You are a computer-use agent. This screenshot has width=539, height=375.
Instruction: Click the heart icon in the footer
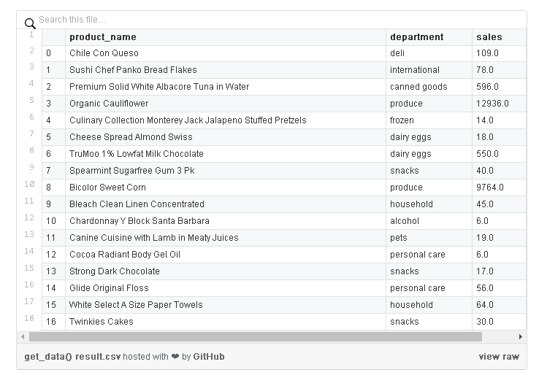(175, 357)
